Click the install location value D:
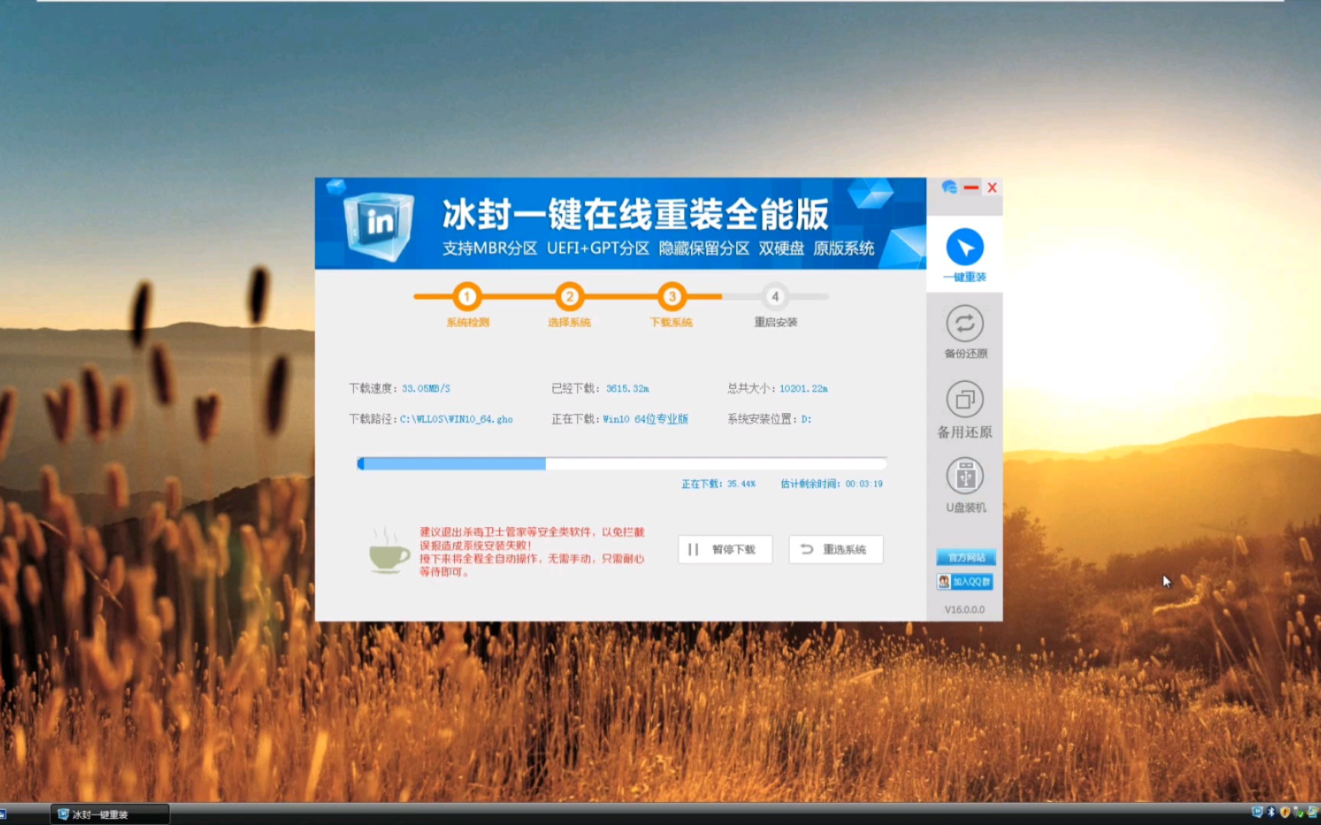The height and width of the screenshot is (825, 1321). click(x=807, y=419)
